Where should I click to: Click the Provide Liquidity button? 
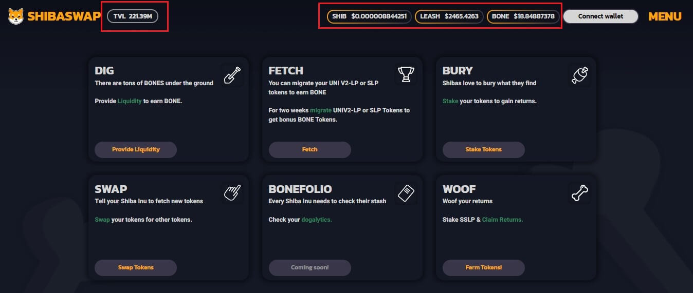coord(136,149)
